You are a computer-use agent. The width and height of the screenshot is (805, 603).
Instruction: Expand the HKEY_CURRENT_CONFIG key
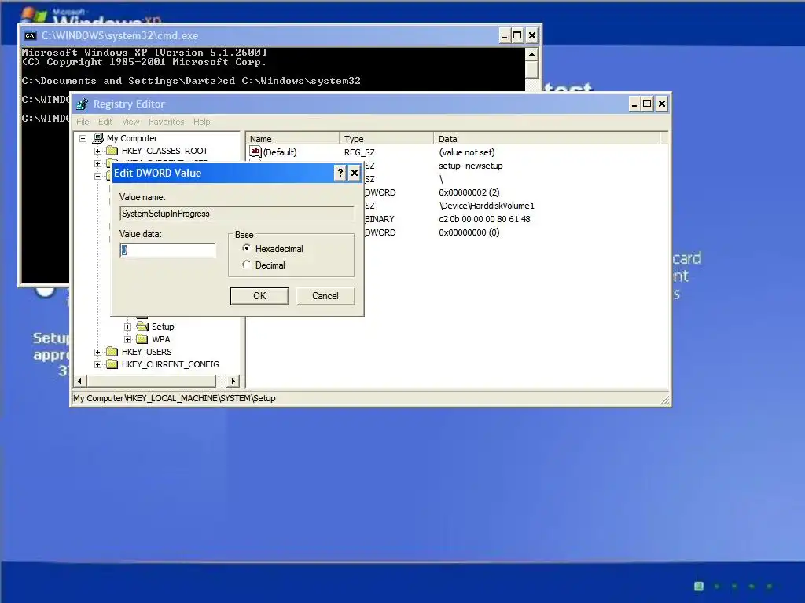pos(97,364)
